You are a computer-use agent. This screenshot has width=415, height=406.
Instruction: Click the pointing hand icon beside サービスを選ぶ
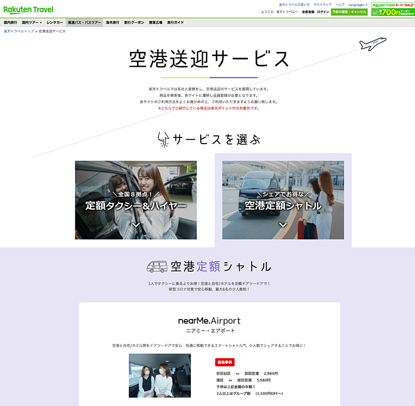click(163, 139)
